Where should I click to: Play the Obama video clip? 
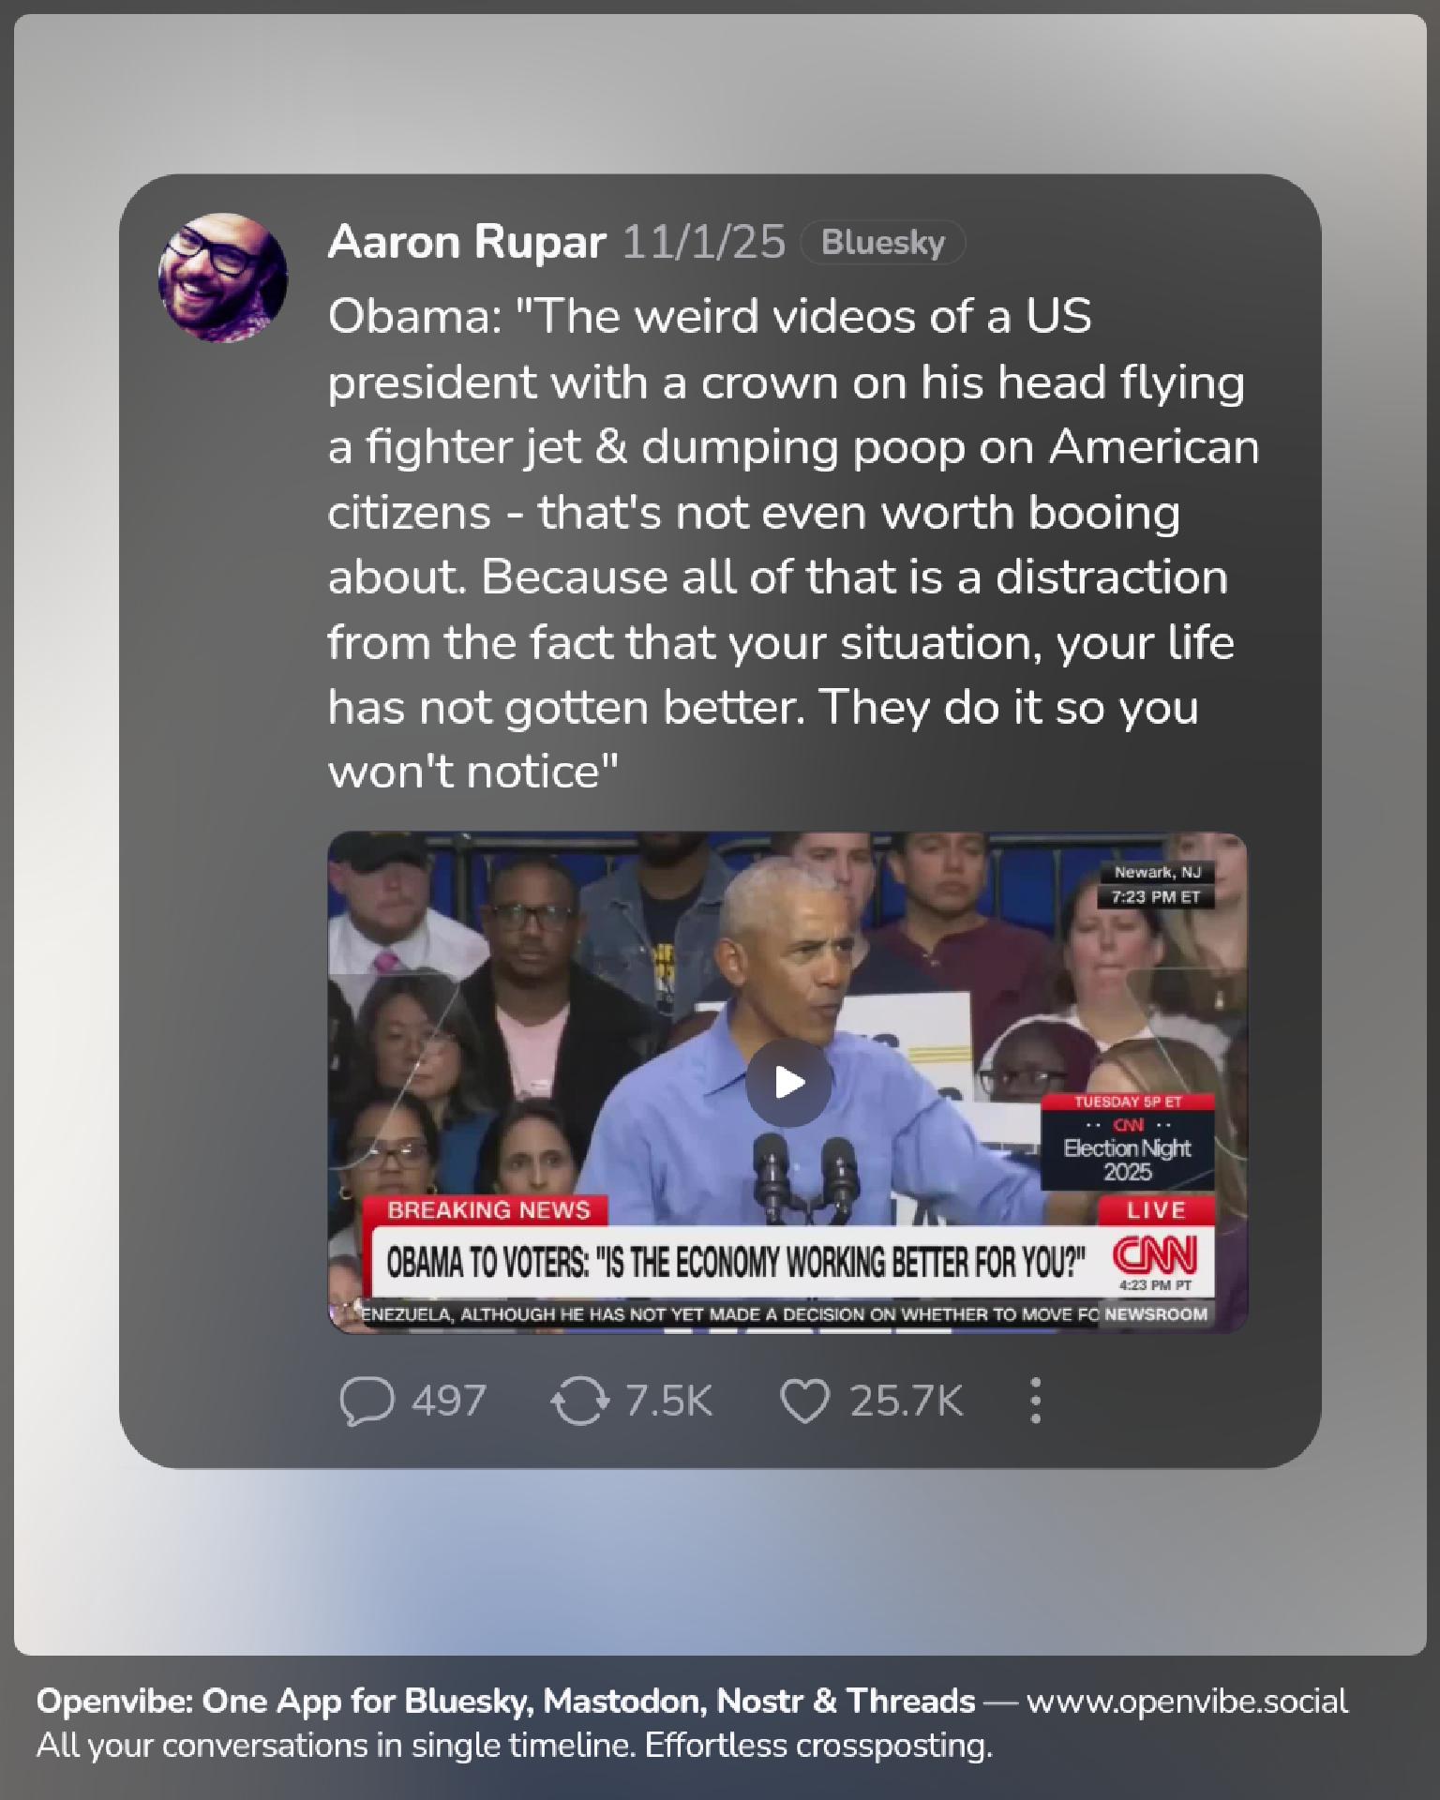788,1082
